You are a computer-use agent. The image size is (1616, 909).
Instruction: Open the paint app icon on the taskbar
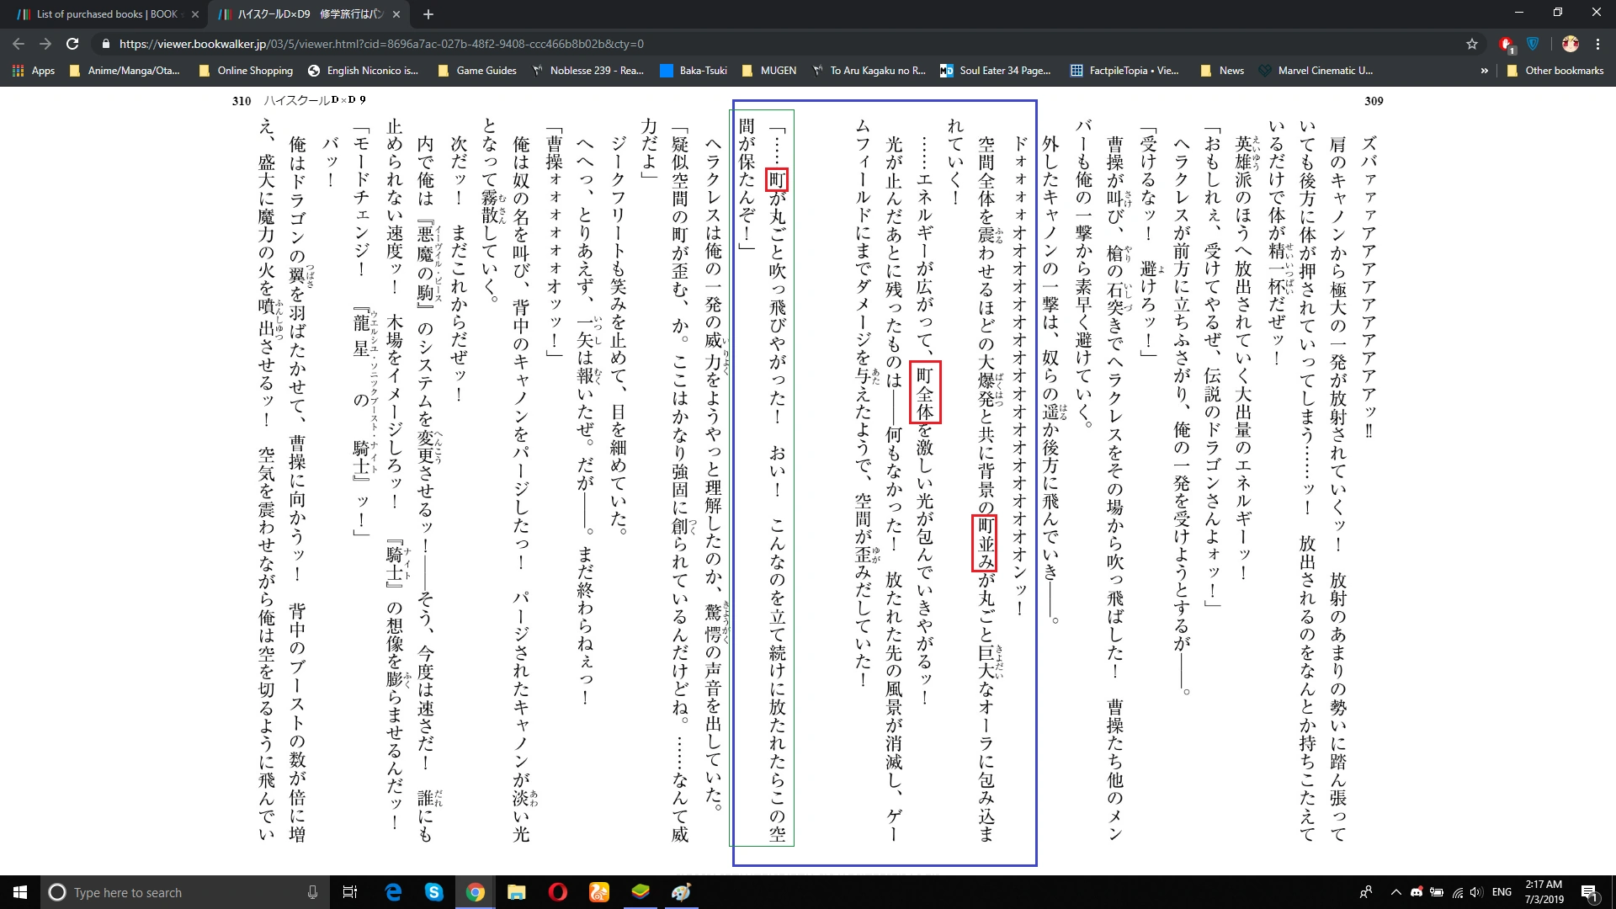click(x=681, y=892)
